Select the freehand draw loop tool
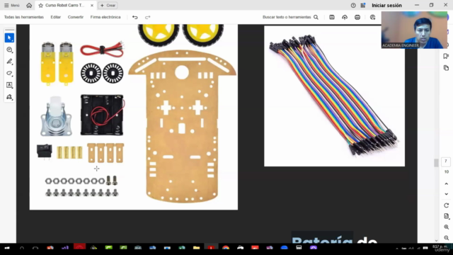 (x=9, y=73)
